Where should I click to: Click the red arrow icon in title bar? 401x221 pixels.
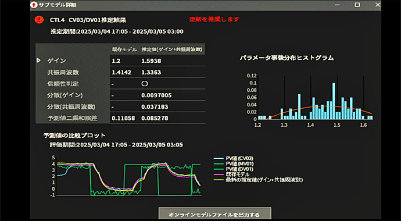click(34, 5)
